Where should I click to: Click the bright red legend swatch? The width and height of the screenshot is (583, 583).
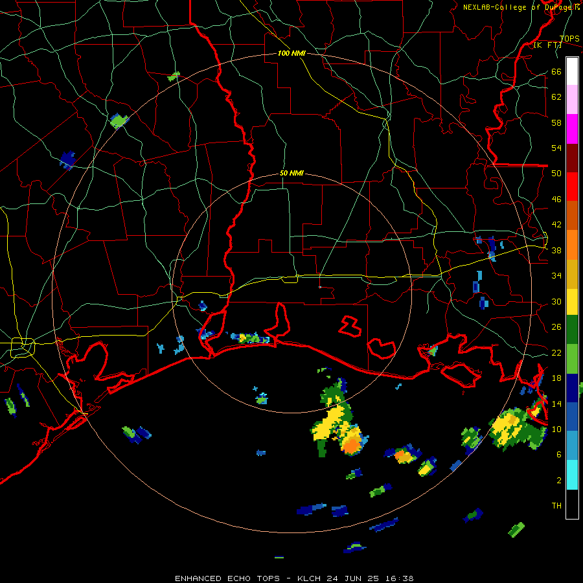(x=572, y=187)
